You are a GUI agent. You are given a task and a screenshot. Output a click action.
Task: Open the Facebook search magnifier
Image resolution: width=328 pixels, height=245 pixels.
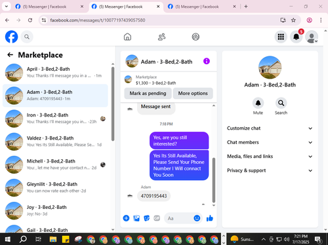[x=27, y=37]
